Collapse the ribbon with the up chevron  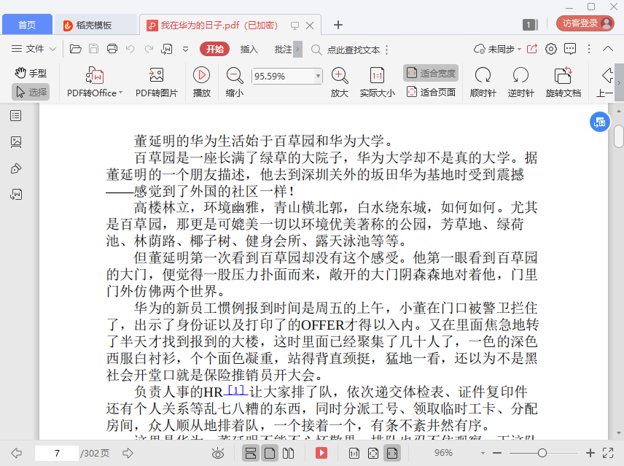(x=608, y=49)
